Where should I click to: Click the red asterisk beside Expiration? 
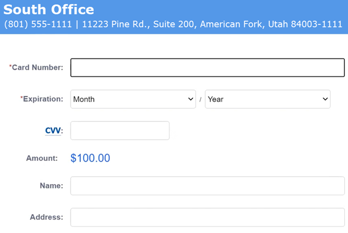tap(22, 99)
